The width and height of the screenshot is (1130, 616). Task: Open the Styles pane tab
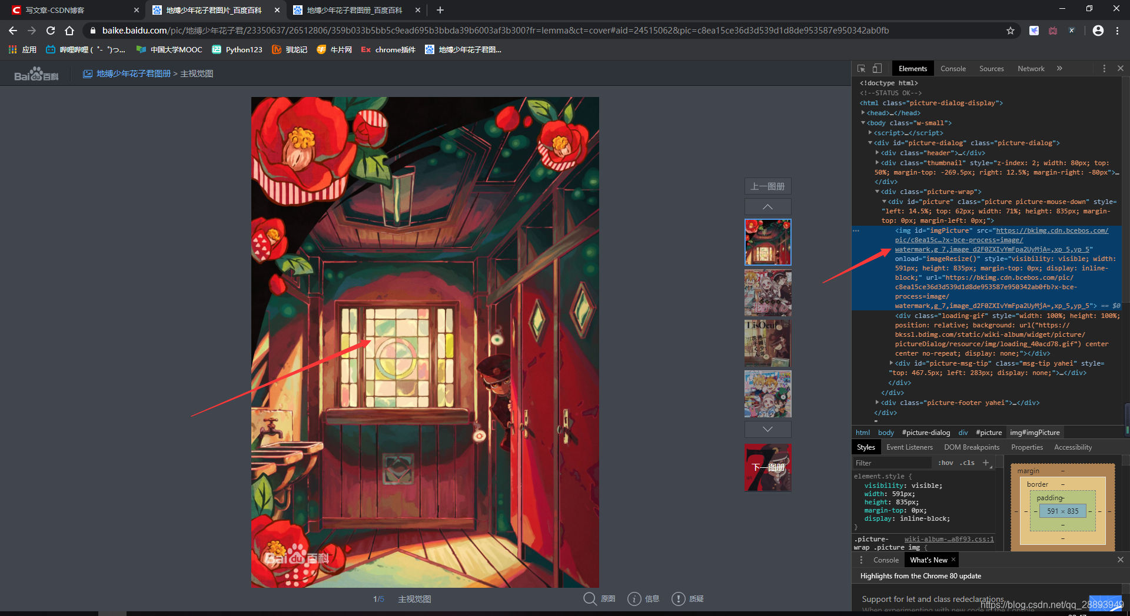(x=866, y=447)
